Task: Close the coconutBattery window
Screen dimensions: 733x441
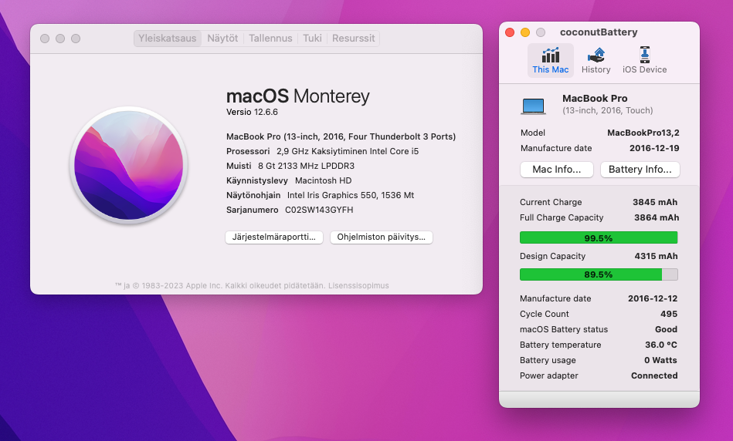Action: point(510,32)
